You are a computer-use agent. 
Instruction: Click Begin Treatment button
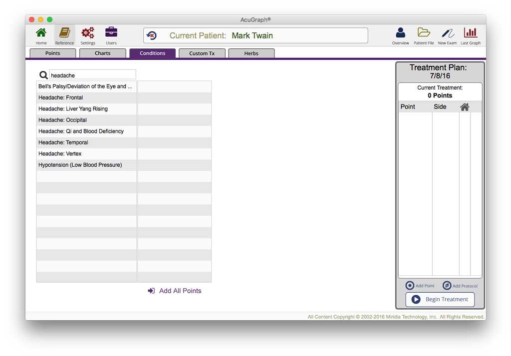pos(440,299)
